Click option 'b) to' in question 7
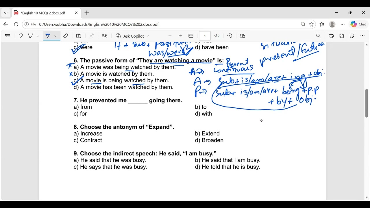Screen dimensions: 370x208 click(201, 107)
